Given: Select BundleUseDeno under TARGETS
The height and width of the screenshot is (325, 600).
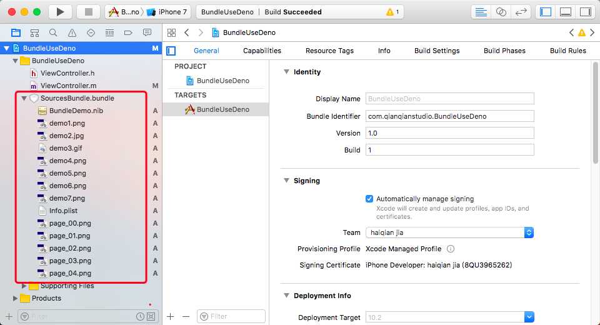Looking at the screenshot, I should [216, 109].
